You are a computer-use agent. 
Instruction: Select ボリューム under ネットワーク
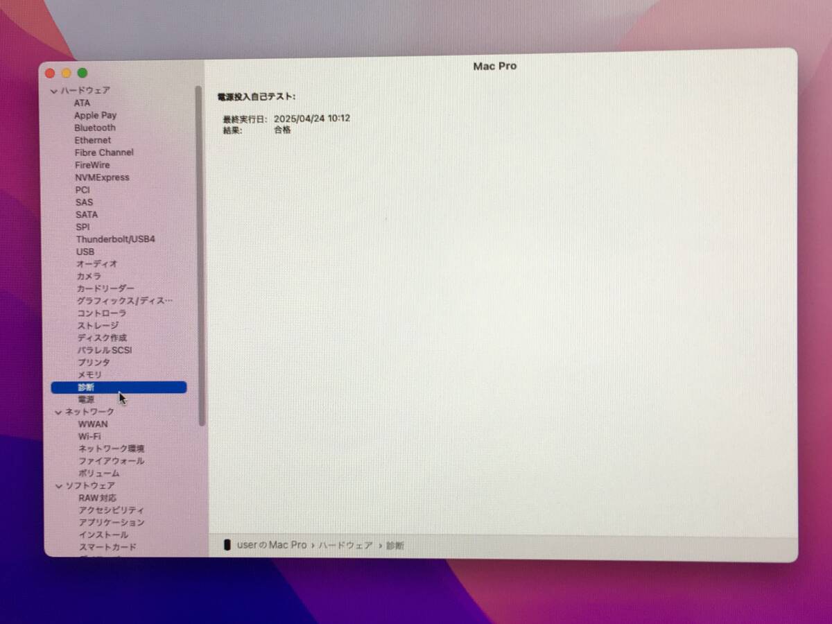pos(98,474)
